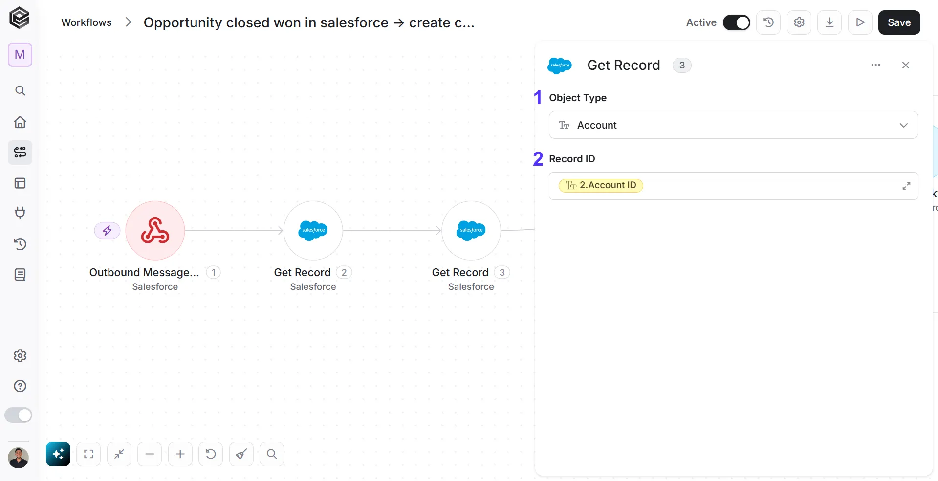Viewport: 938px width, 481px height.
Task: Open workflow settings gear in the header
Action: 799,22
